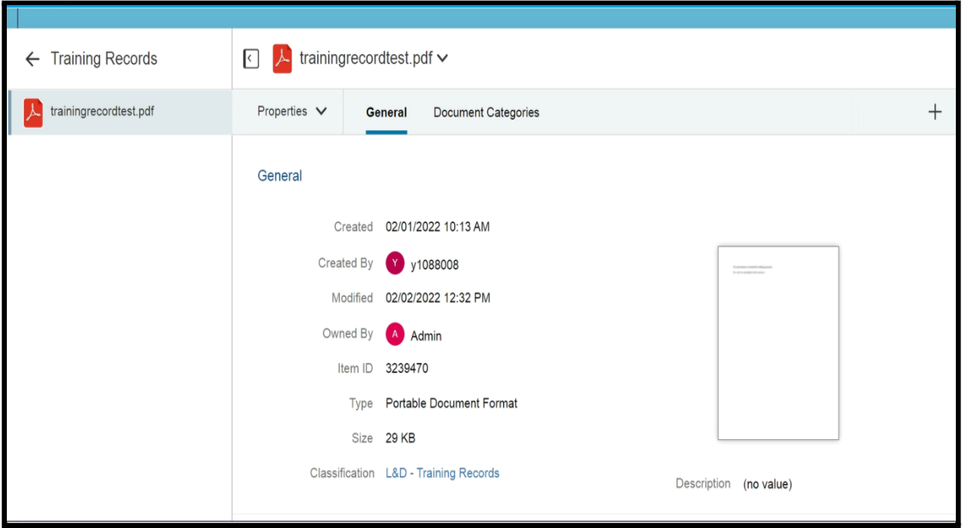
Task: Click the PDF icon in the sidebar list
Action: 33,112
